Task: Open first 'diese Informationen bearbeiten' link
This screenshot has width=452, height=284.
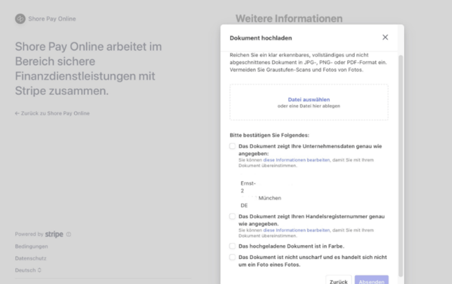Action: (x=296, y=160)
